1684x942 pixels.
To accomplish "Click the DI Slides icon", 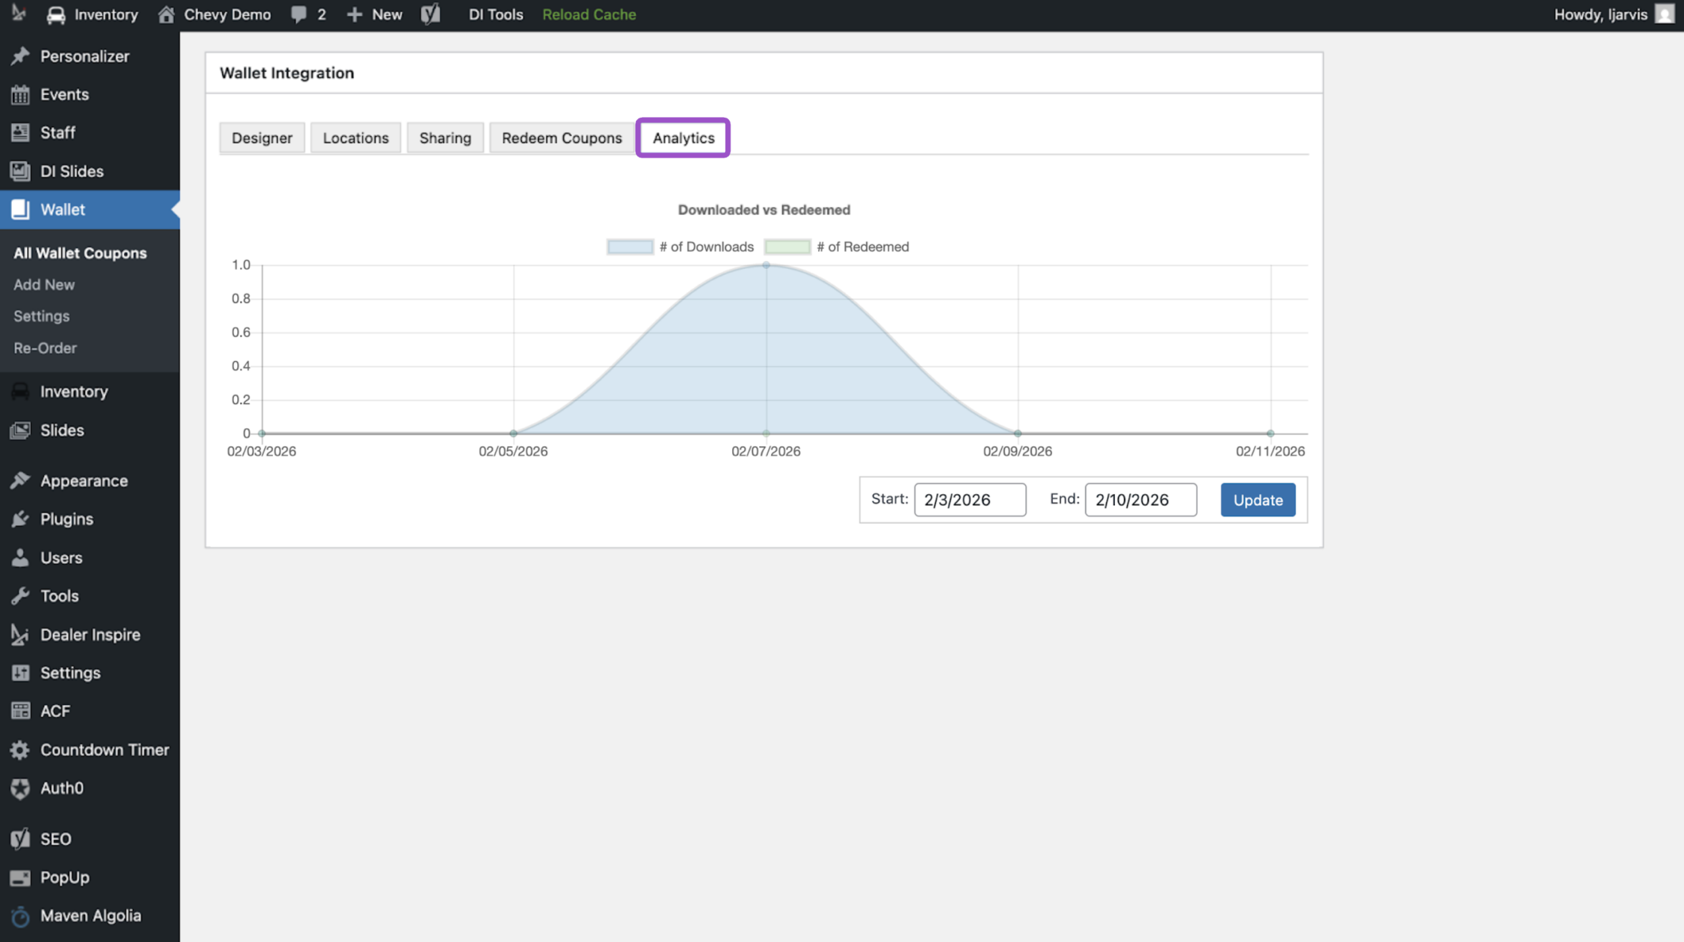I will coord(20,171).
